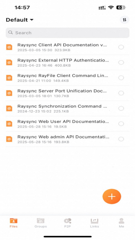Open the Groups tab
The width and height of the screenshot is (136, 241).
coord(41,223)
